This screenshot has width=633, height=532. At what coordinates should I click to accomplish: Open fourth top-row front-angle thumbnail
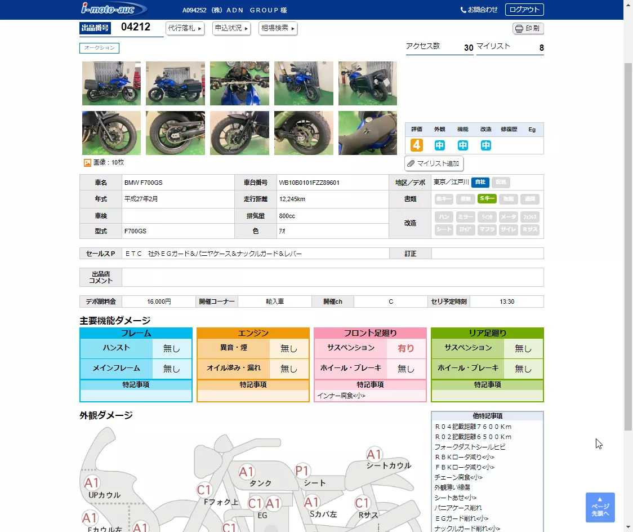[304, 83]
